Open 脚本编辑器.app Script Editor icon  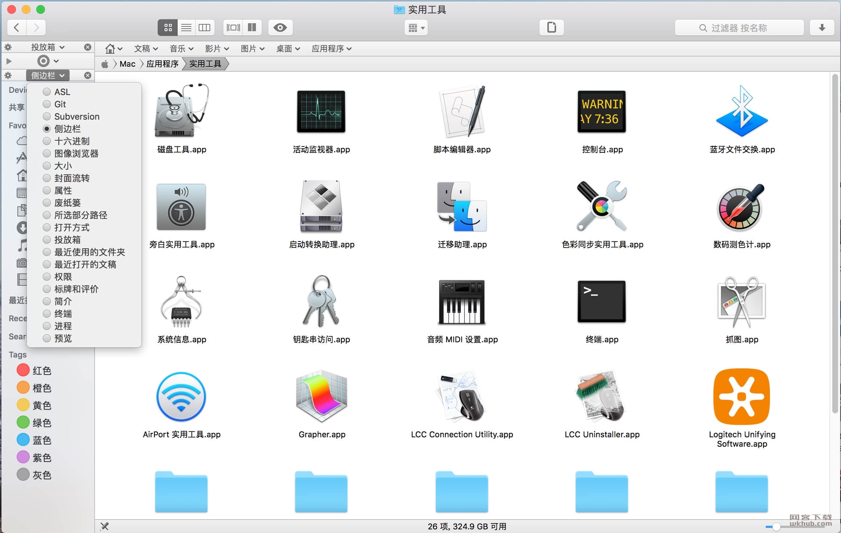[462, 111]
